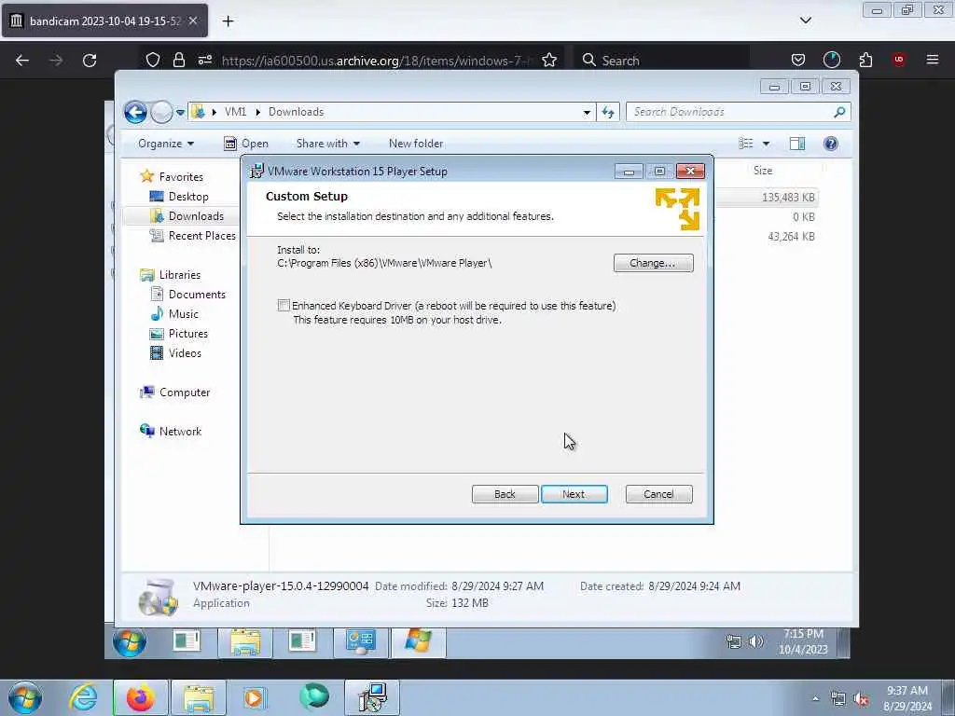The height and width of the screenshot is (716, 955).
Task: Toggle the preview pane icon
Action: coord(797,144)
